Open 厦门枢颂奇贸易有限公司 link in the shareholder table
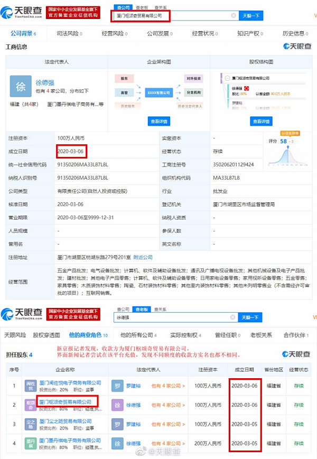Image resolution: width=317 pixels, height=459 pixels. click(x=66, y=402)
